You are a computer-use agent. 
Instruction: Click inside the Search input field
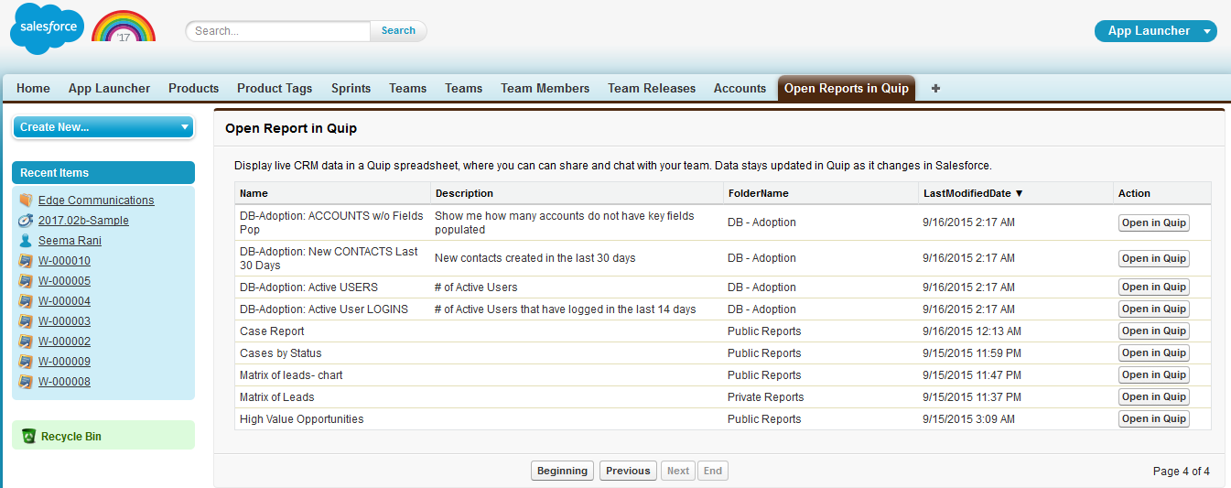(278, 30)
